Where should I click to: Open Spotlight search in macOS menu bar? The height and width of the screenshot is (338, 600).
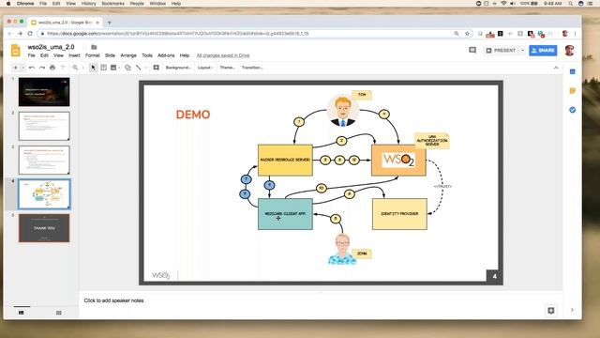[x=571, y=4]
